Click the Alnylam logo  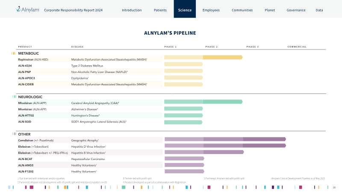point(27,9)
